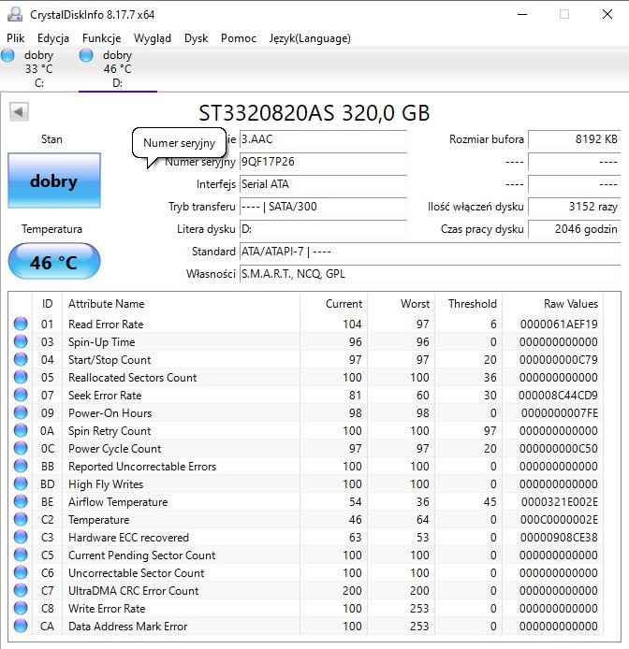Open the Plik menu
This screenshot has width=629, height=649.
coord(16,38)
